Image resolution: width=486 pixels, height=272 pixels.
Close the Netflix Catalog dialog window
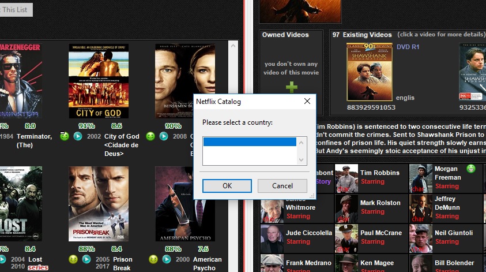click(x=307, y=101)
